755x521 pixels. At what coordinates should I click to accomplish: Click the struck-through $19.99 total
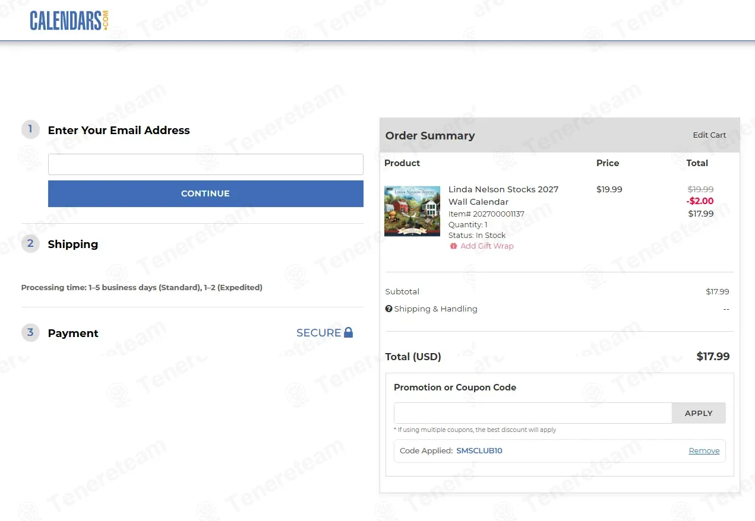[x=700, y=189]
